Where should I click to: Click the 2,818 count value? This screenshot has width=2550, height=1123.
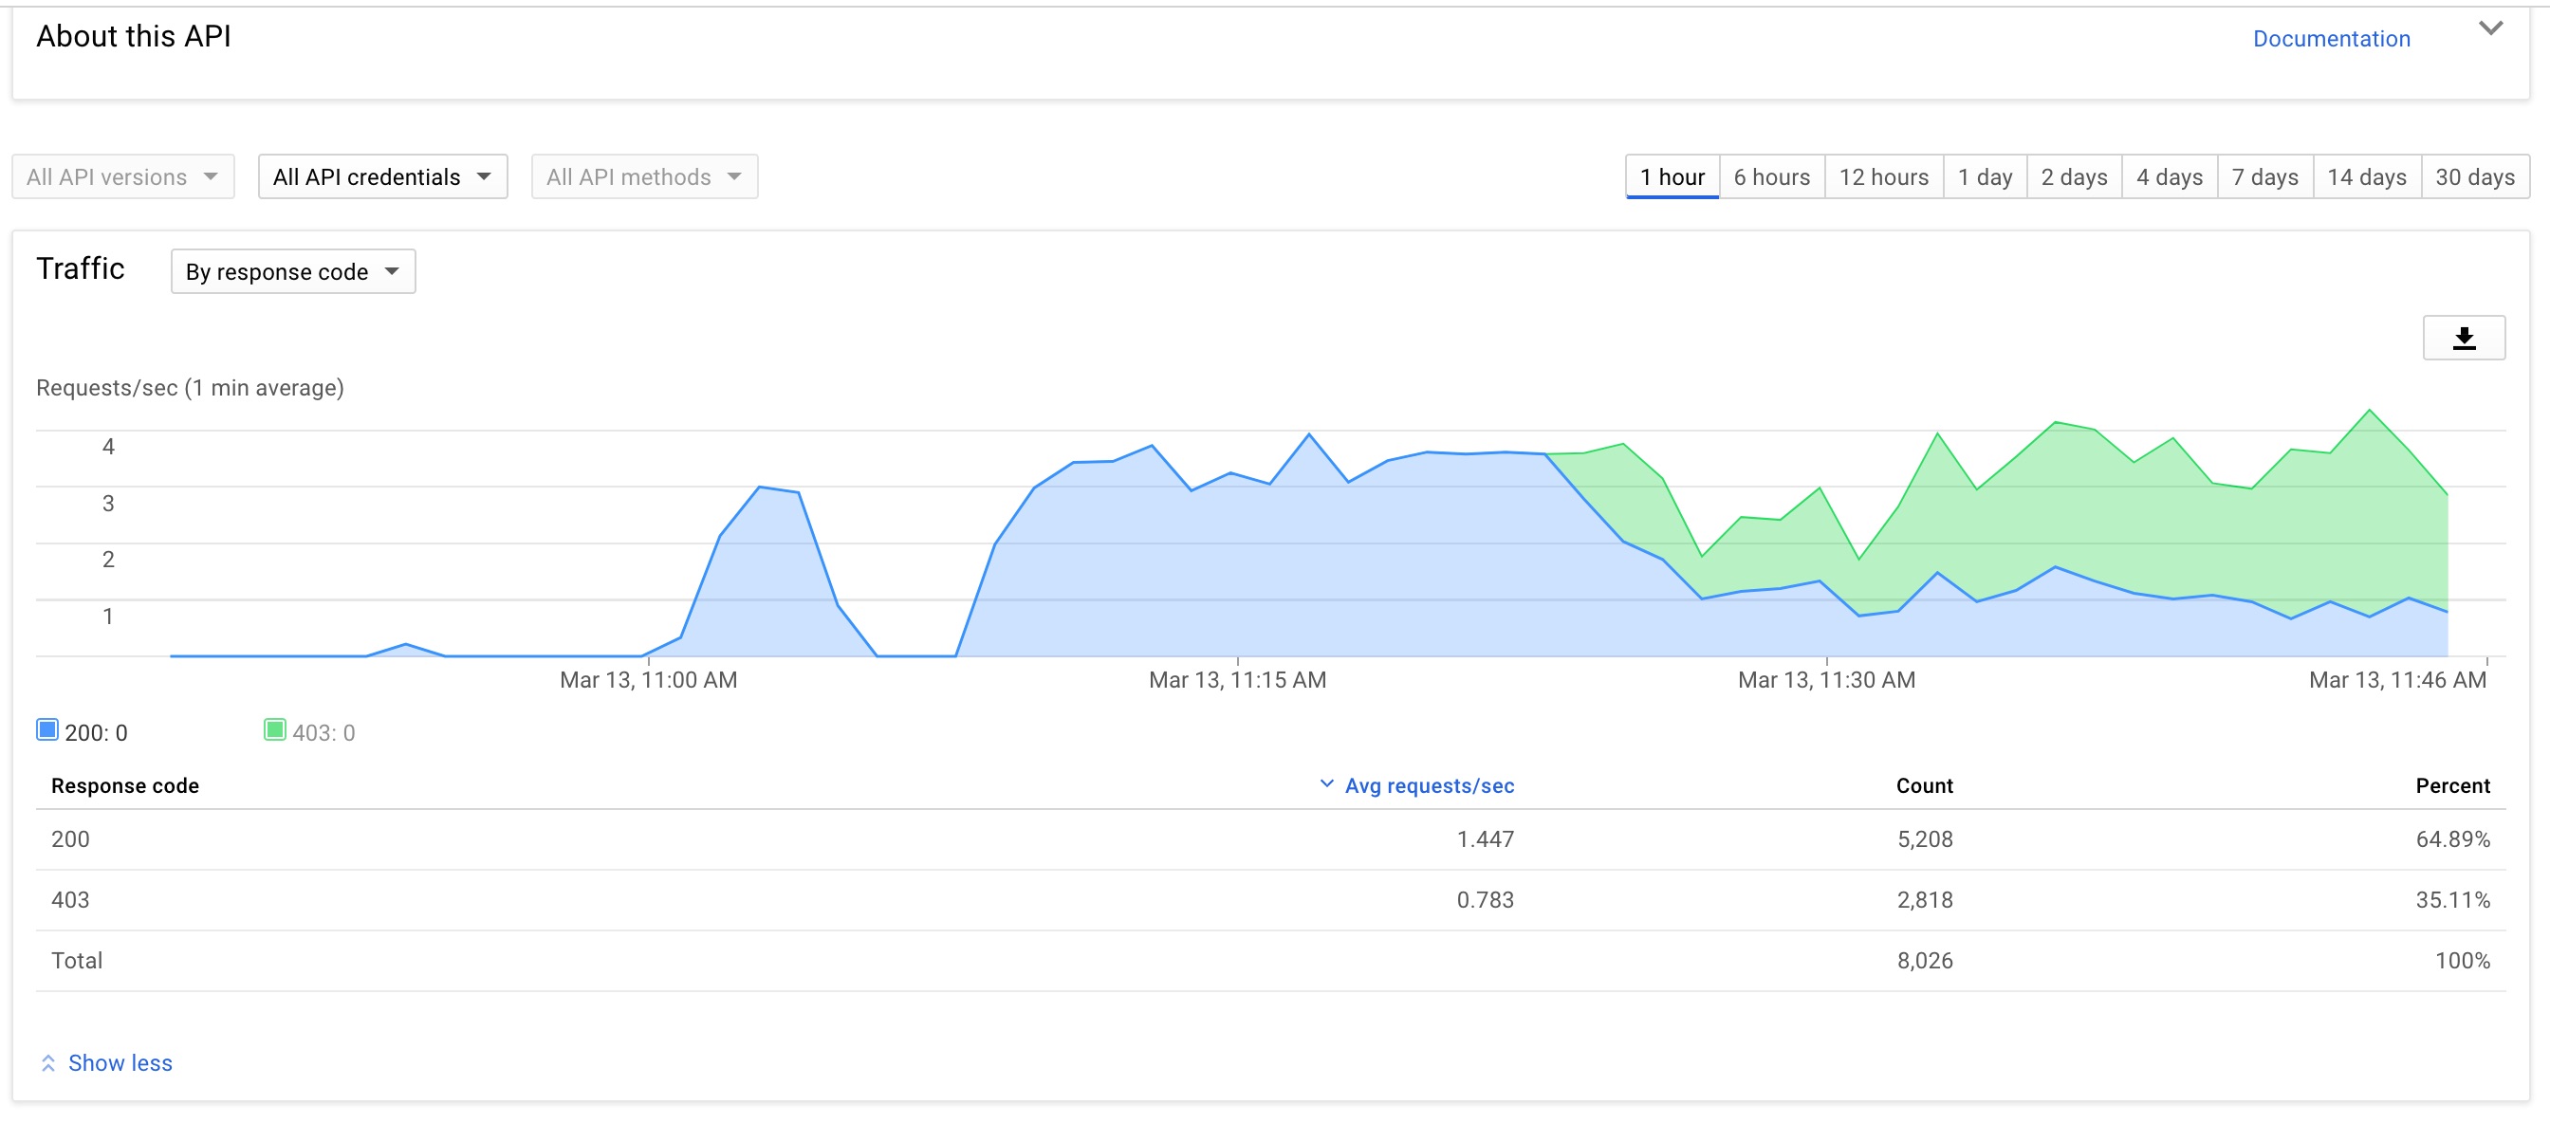point(1925,899)
